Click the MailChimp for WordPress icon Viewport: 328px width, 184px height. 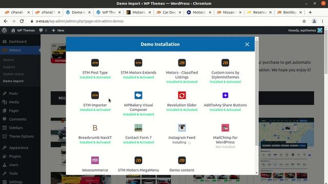pos(225,128)
